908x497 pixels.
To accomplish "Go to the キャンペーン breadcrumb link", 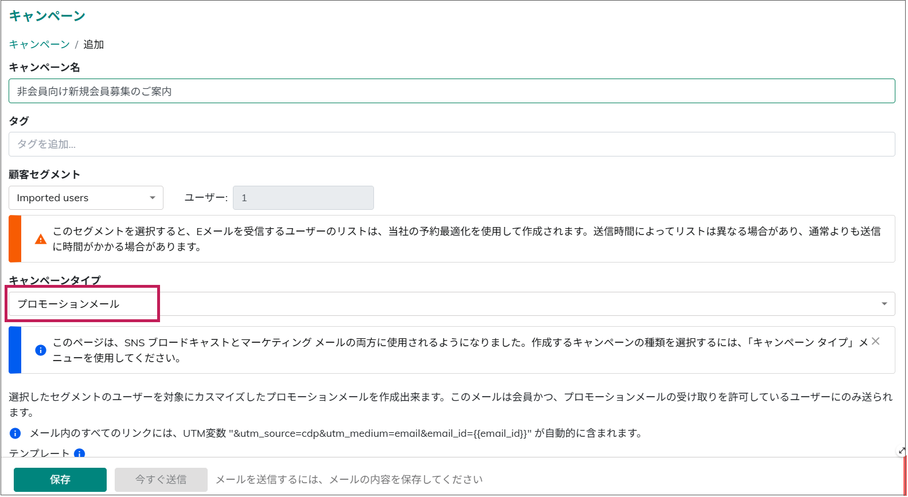I will click(39, 45).
